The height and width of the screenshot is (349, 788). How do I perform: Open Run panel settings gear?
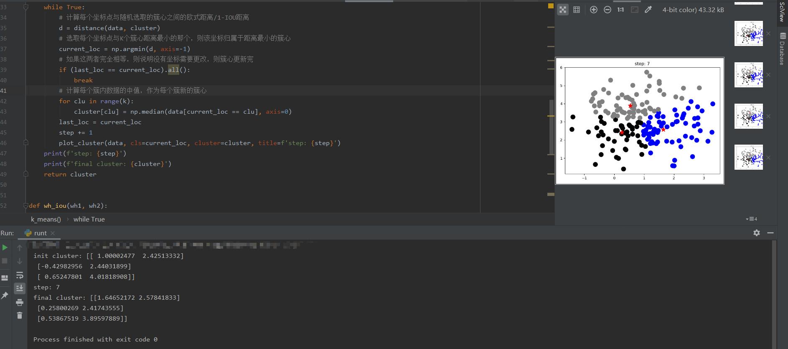tap(757, 233)
